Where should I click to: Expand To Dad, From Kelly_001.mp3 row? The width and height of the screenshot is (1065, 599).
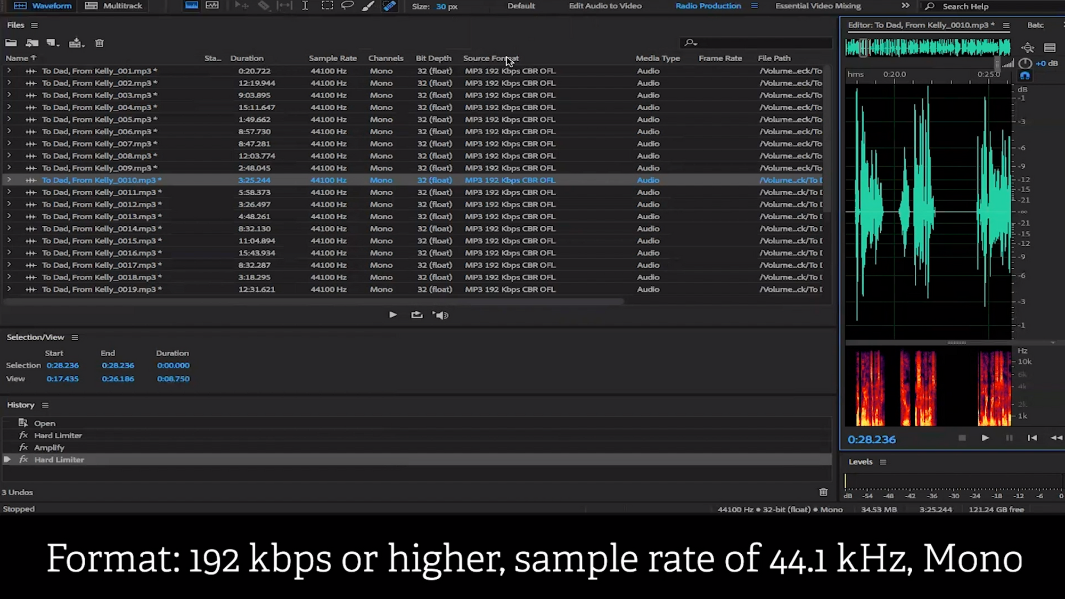coord(9,70)
